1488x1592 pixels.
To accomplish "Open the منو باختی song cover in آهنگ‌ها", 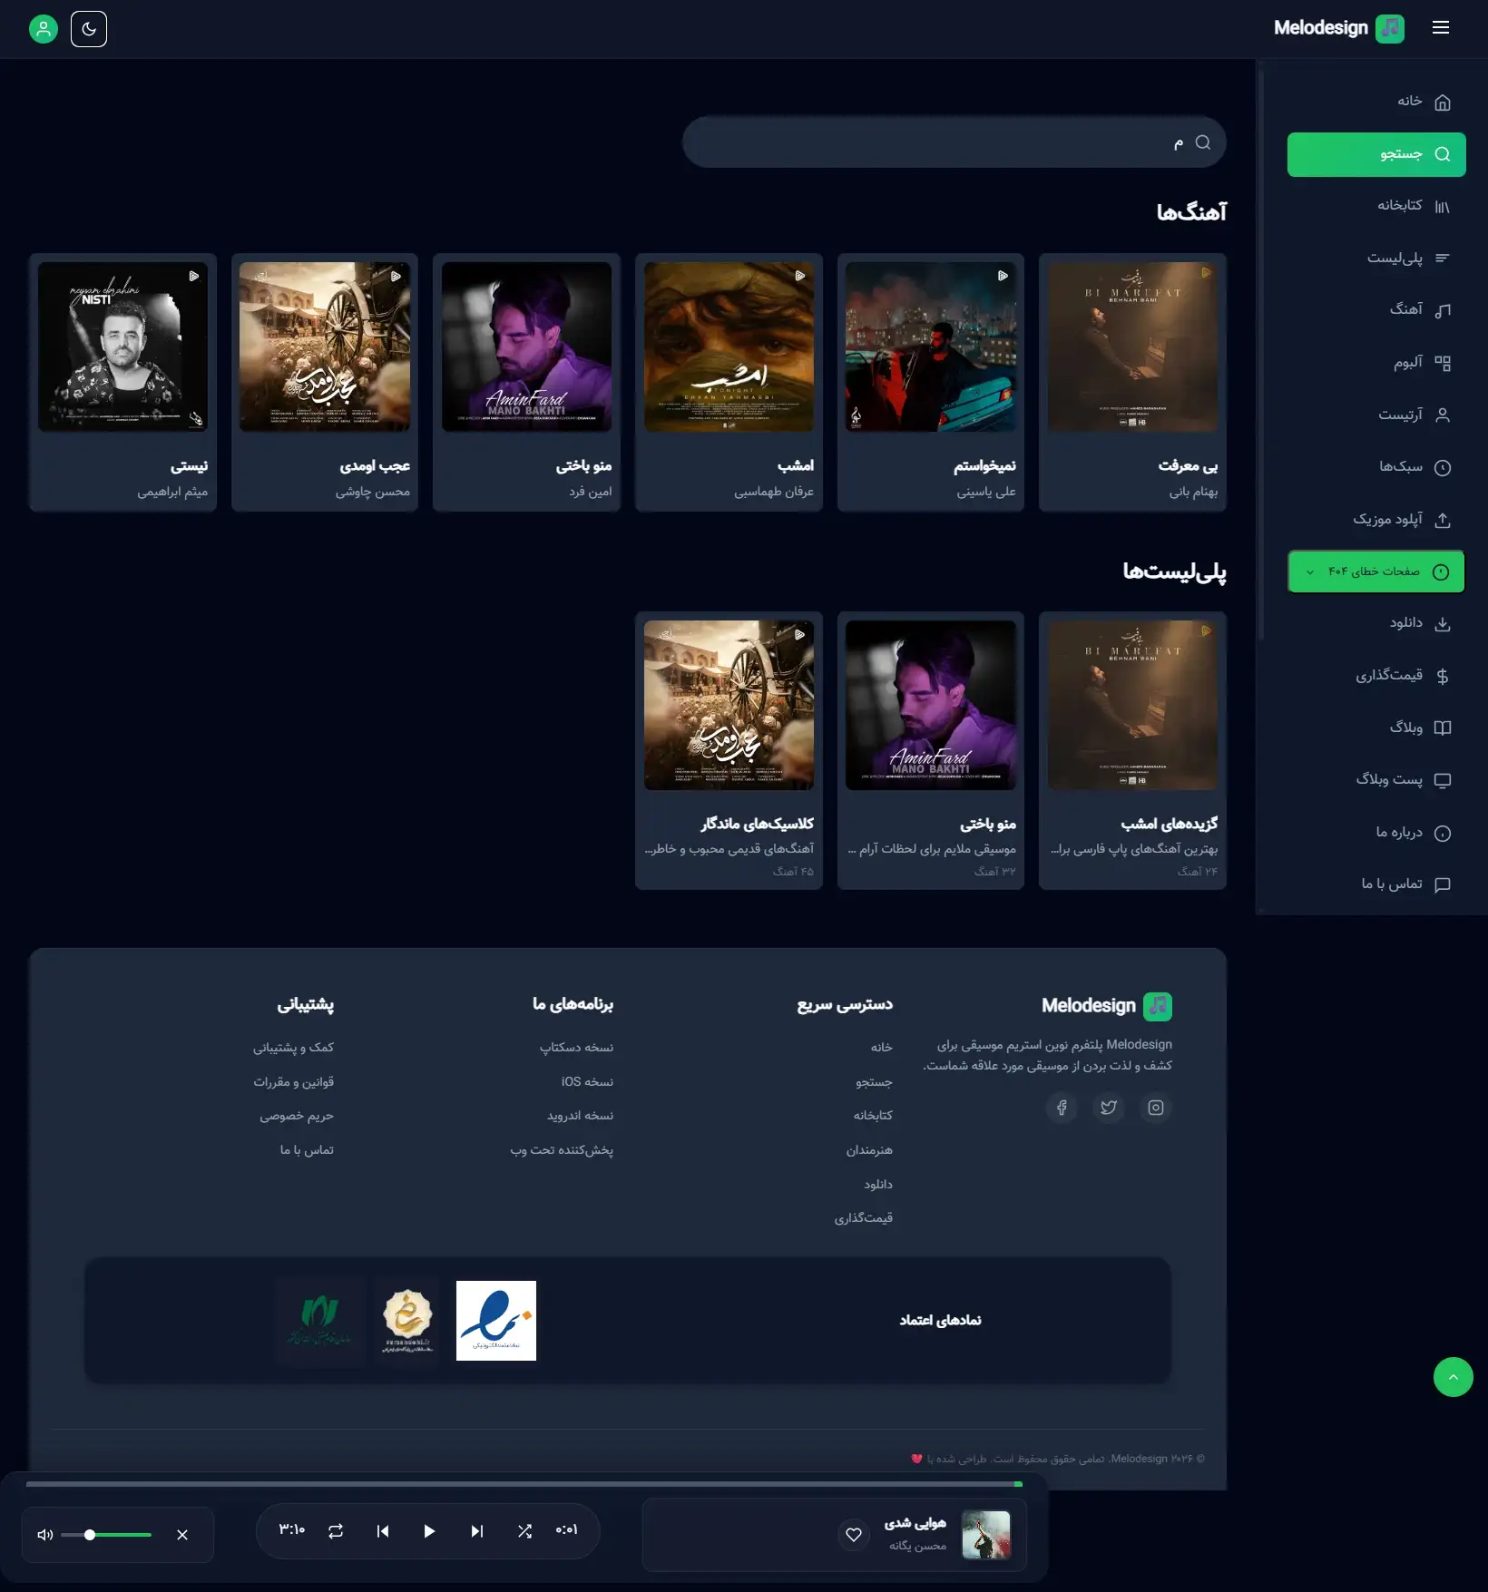I will [526, 347].
